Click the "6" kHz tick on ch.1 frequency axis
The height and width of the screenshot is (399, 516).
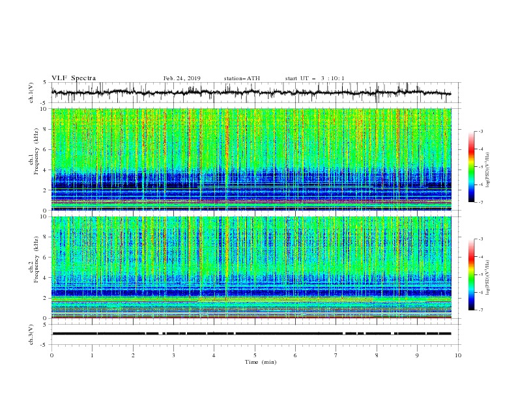click(x=46, y=149)
